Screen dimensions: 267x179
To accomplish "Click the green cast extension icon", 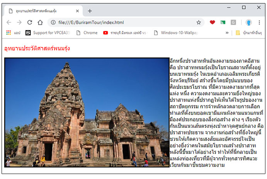I will coord(223,22).
